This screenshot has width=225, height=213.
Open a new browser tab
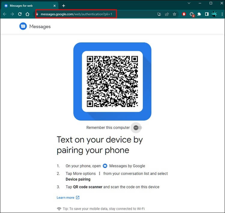tap(64, 6)
